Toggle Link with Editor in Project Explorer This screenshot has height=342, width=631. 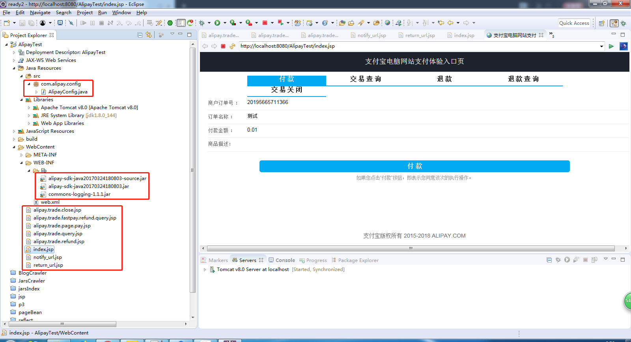tap(149, 35)
